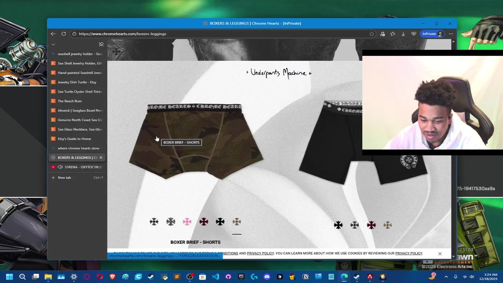Show hidden system tray icons chevron
Image resolution: width=503 pixels, height=283 pixels.
pos(446,277)
